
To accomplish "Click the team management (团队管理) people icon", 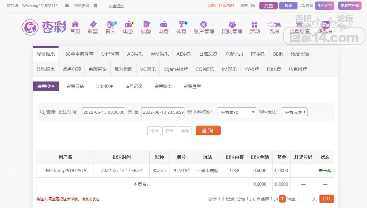I will coord(232,24).
